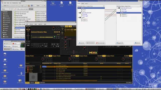Screen dimensions: 161x90
Task: Select capture_1 output port
Action: pos(85,19)
